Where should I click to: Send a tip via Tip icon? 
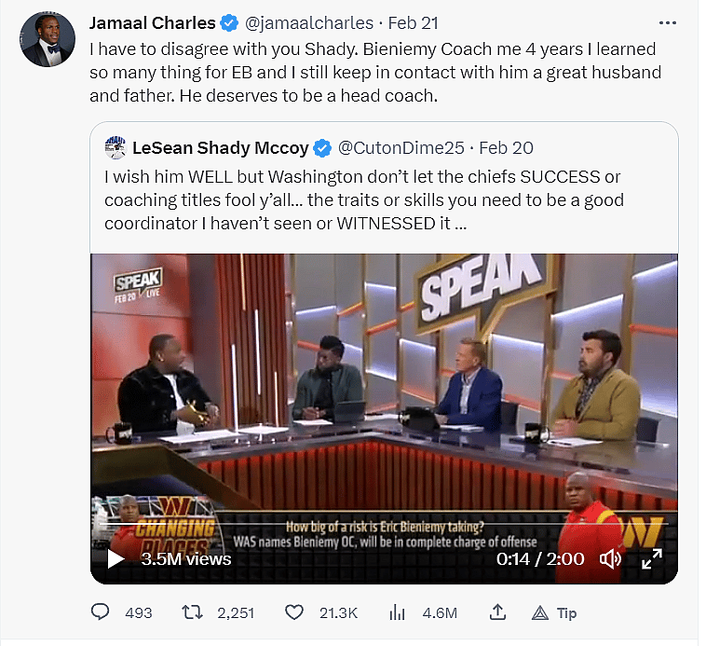540,612
